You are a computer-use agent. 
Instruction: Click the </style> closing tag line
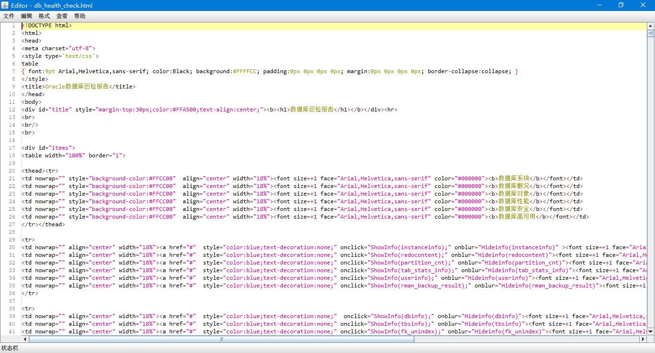click(x=35, y=79)
